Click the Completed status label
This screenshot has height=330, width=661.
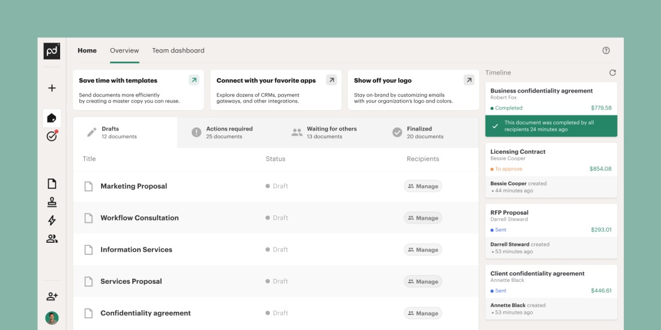coord(507,108)
